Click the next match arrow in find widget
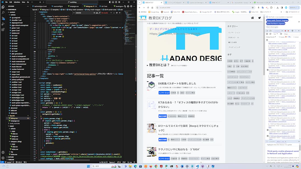 [x=114, y=13]
